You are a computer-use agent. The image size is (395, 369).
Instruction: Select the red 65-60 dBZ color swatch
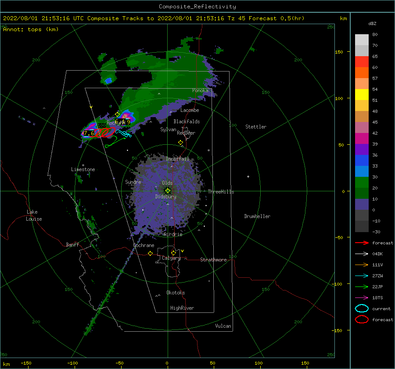point(362,62)
